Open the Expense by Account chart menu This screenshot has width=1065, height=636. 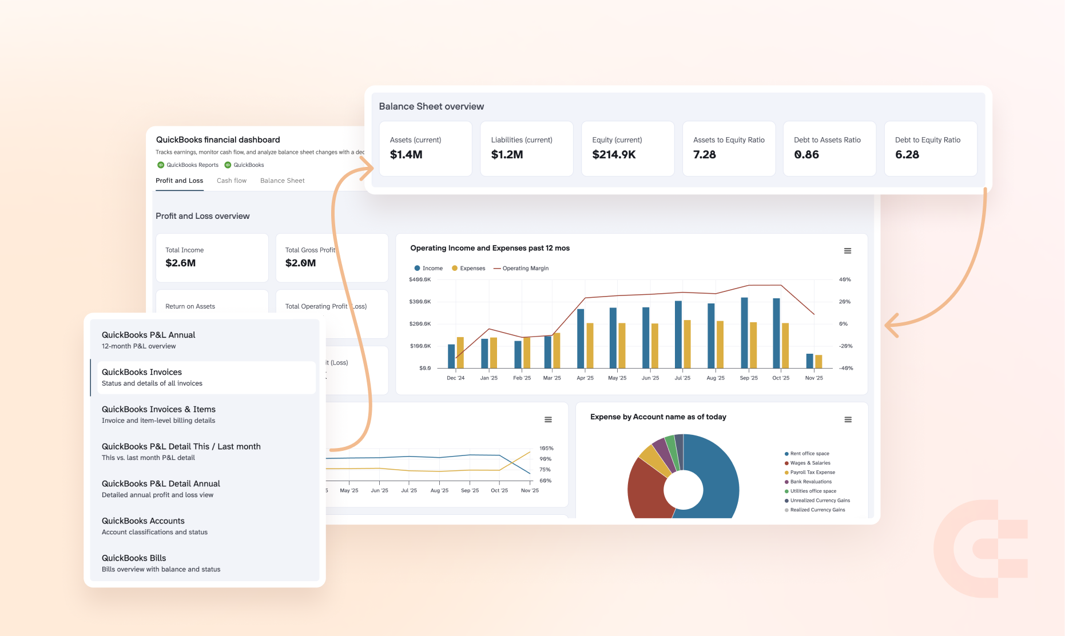(x=848, y=419)
